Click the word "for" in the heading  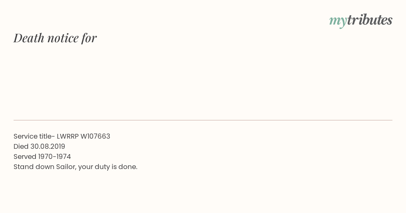(89, 38)
